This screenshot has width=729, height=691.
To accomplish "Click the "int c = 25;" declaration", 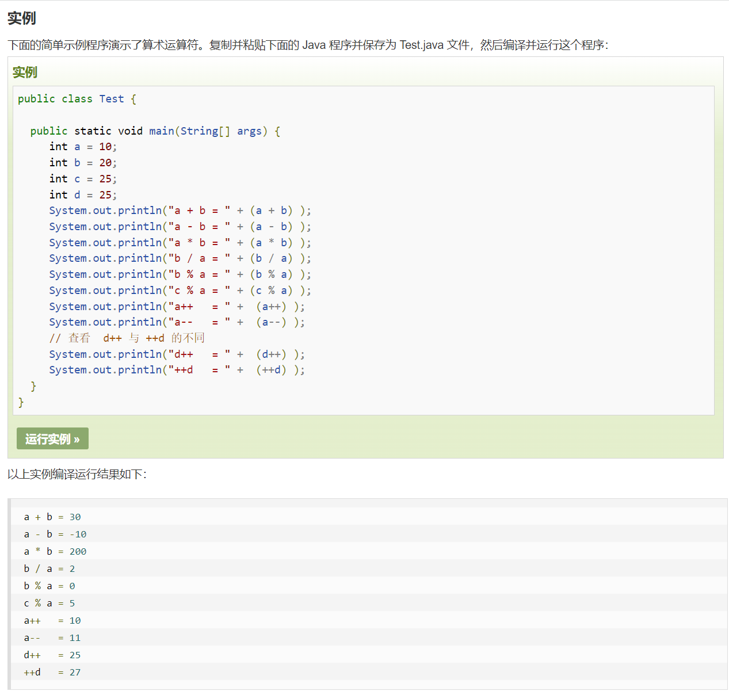I will pos(83,179).
